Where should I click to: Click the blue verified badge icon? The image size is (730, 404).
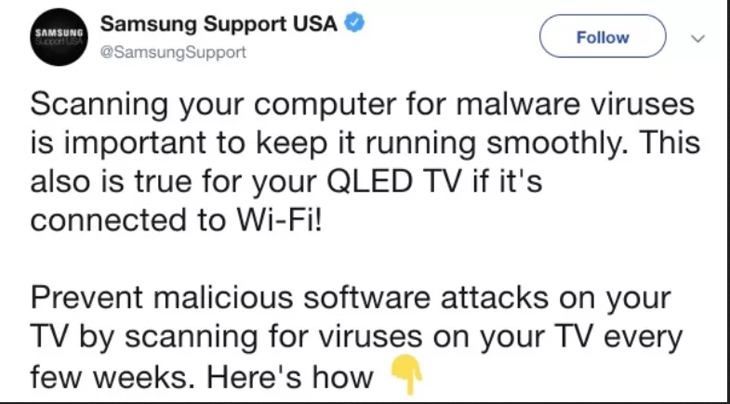pos(354,23)
